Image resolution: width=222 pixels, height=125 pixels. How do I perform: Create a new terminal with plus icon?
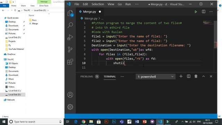pyautogui.click(x=181, y=76)
